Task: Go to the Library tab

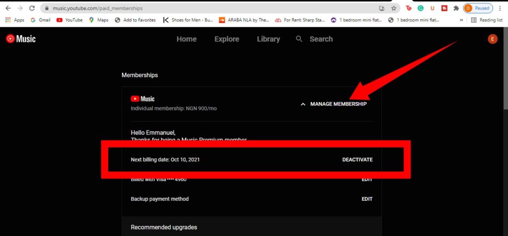Action: [268, 39]
